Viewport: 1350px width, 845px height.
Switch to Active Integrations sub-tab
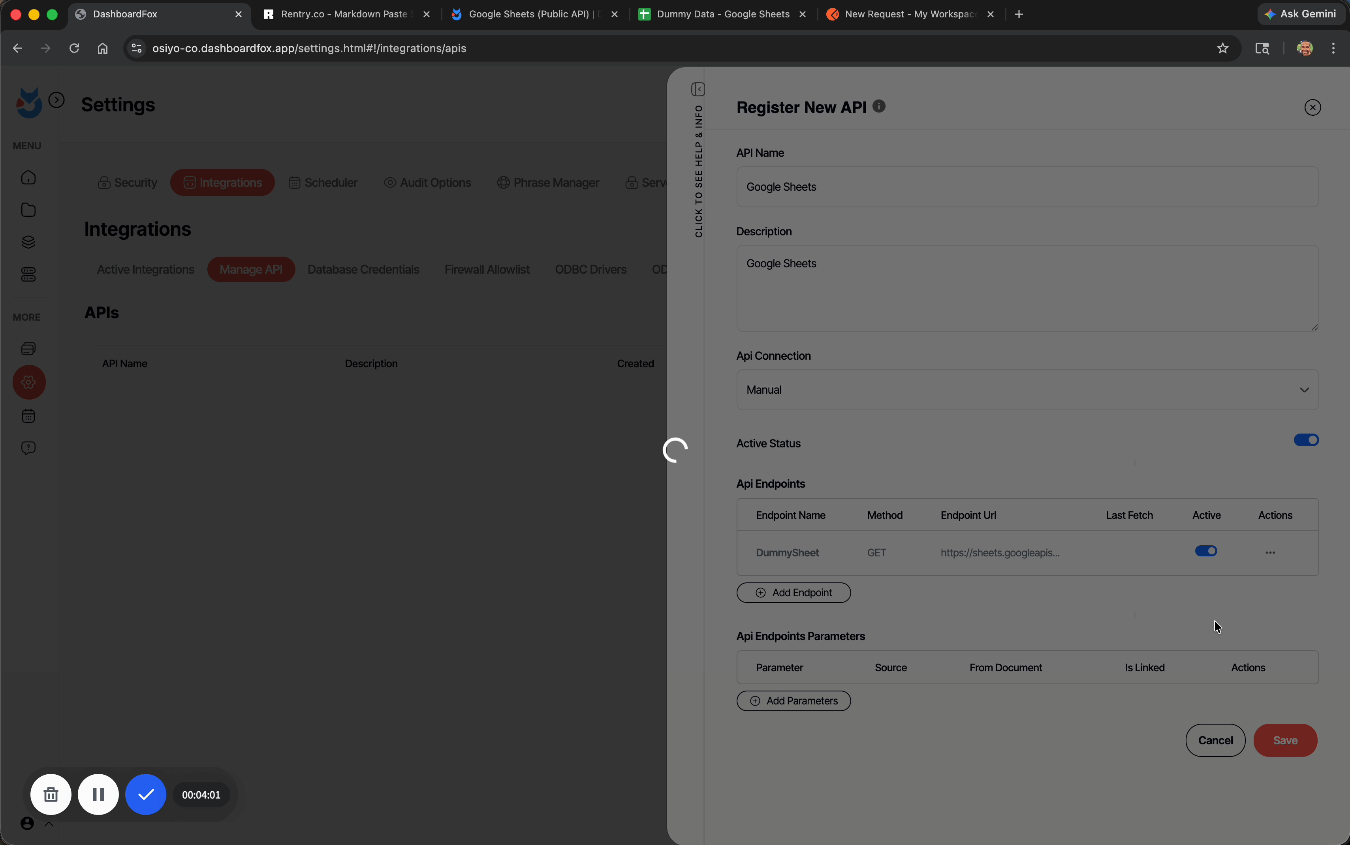pyautogui.click(x=146, y=269)
